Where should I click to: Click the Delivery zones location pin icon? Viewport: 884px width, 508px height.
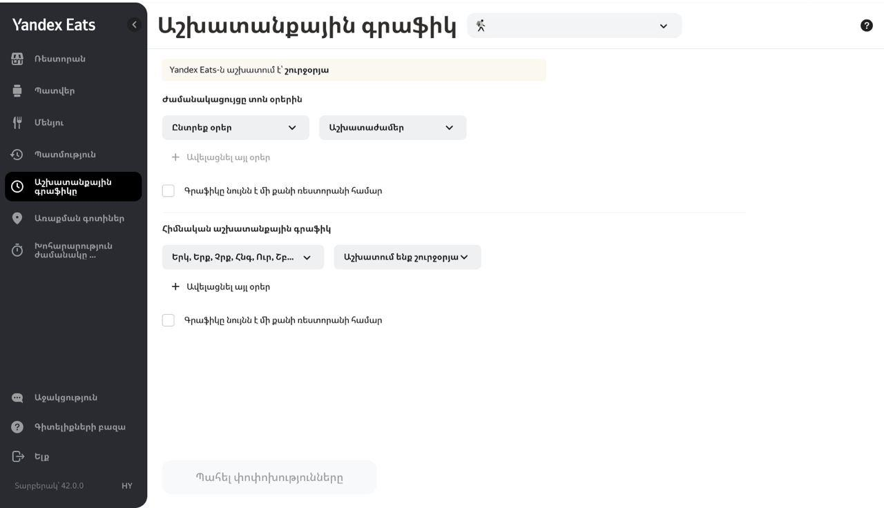[17, 218]
